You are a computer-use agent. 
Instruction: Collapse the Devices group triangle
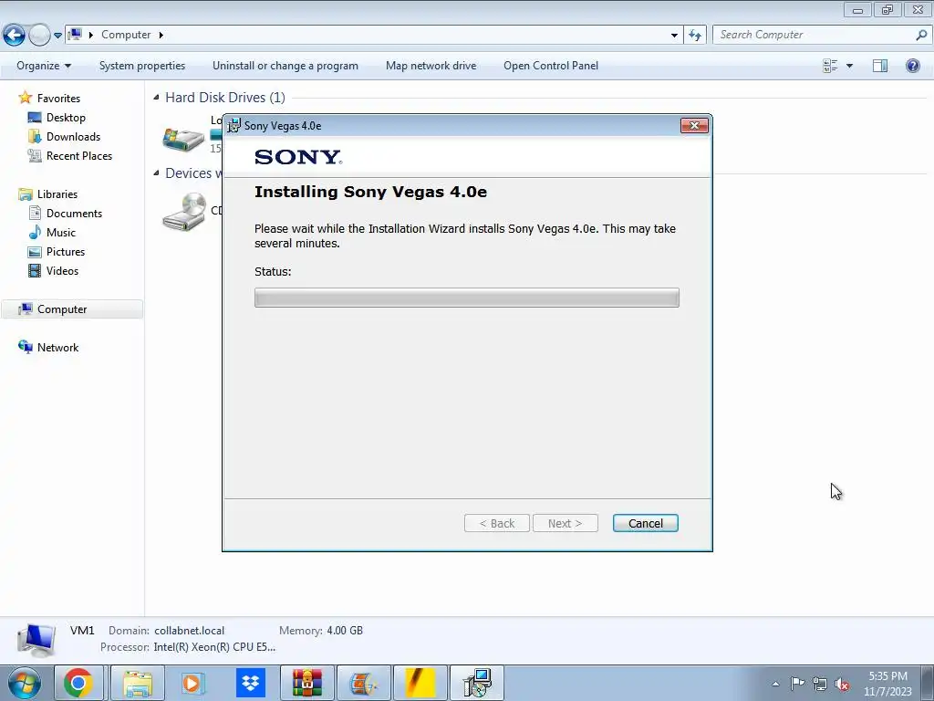(x=156, y=173)
